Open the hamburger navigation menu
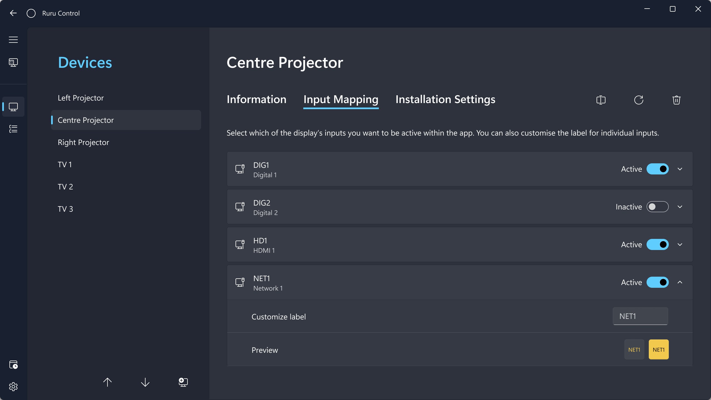 coord(13,40)
